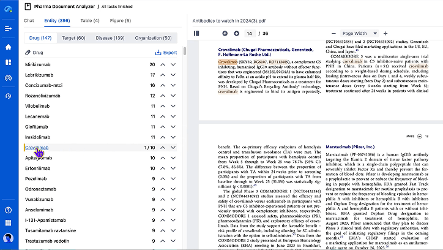The height and width of the screenshot is (250, 443).
Task: Click the Export download icon
Action: click(158, 52)
